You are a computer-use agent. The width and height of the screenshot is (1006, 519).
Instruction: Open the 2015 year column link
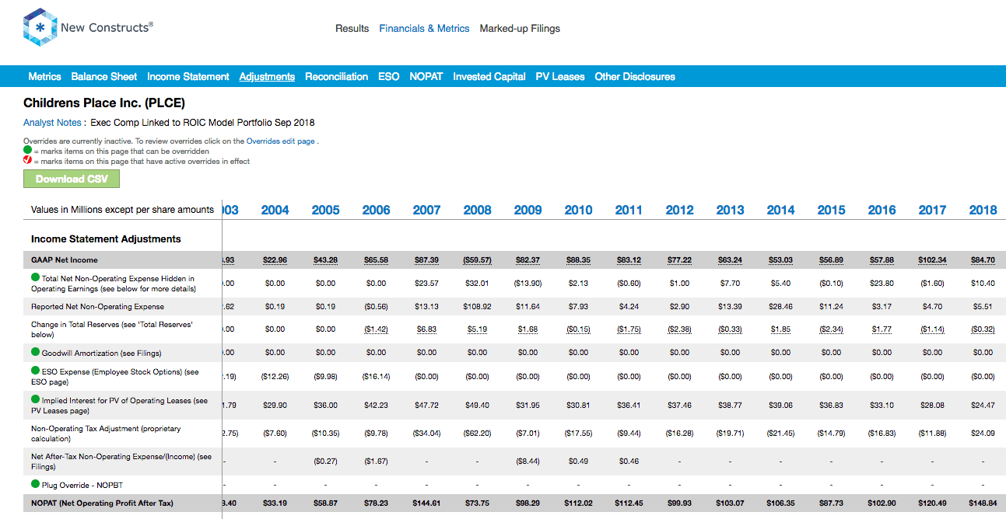pyautogui.click(x=831, y=210)
